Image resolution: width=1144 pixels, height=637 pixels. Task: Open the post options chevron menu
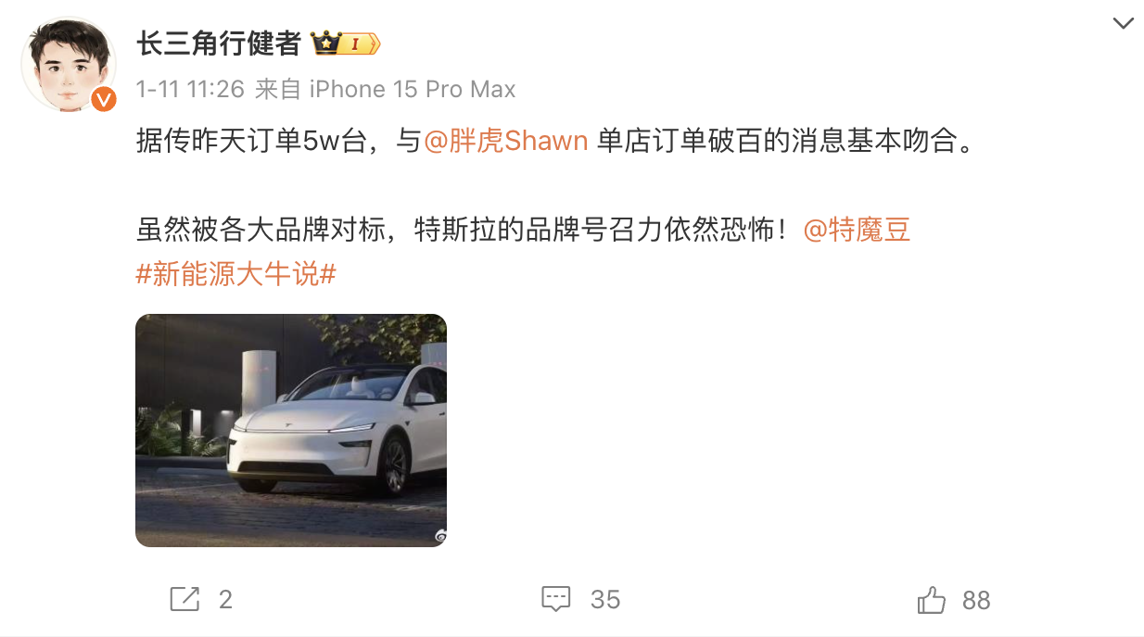(1123, 24)
